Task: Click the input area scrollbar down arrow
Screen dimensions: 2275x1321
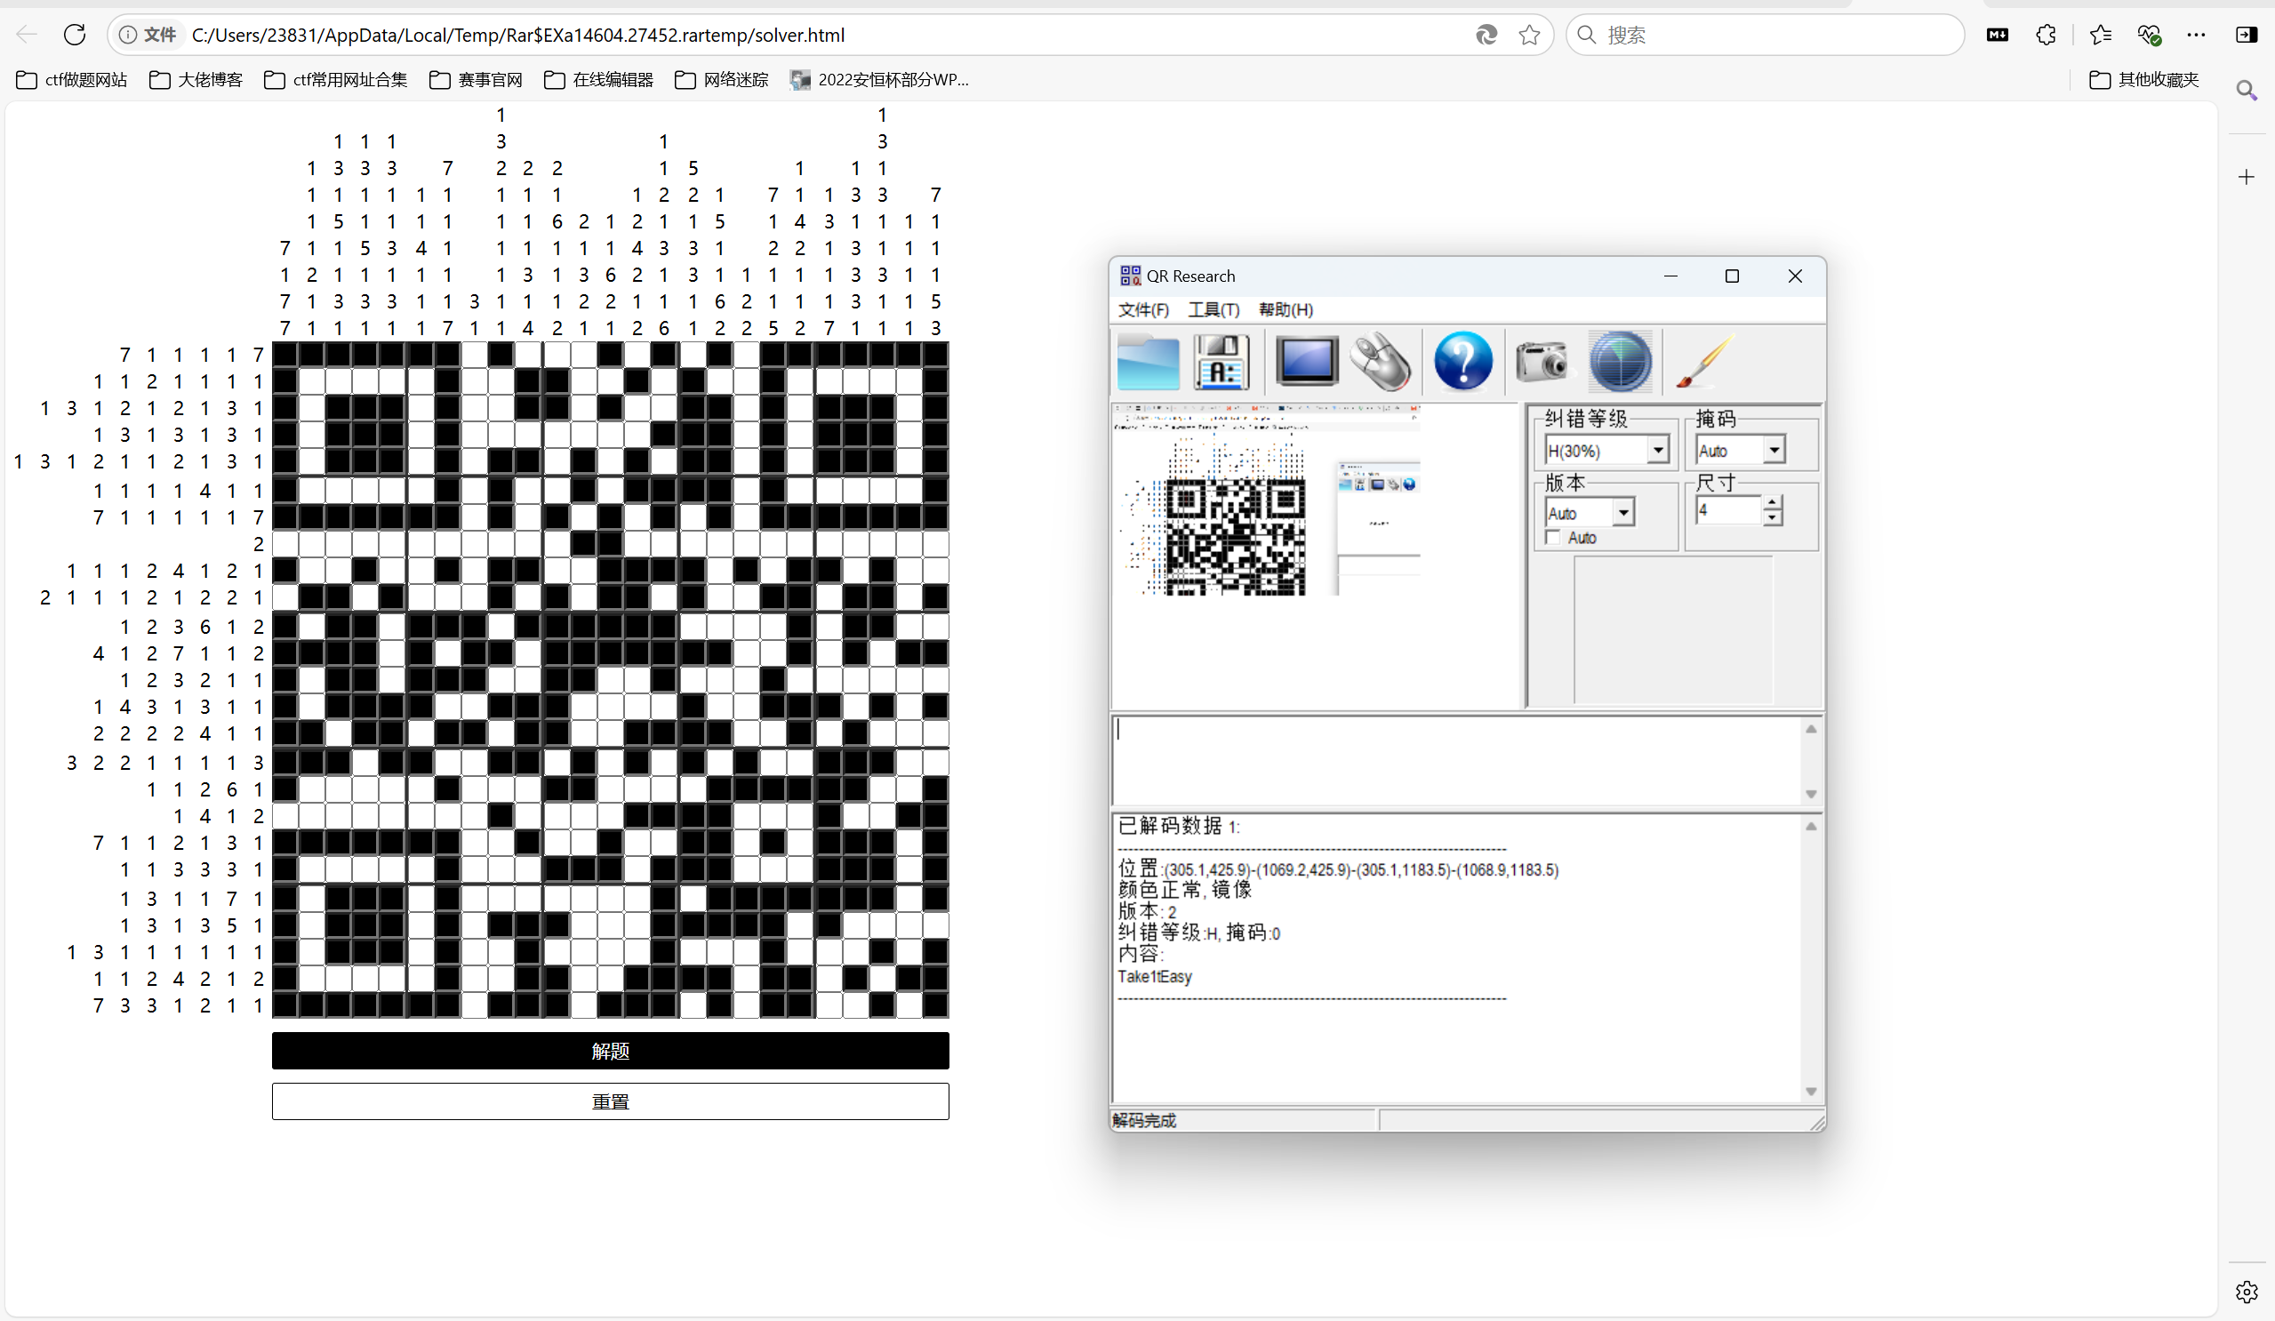Action: [x=1811, y=794]
